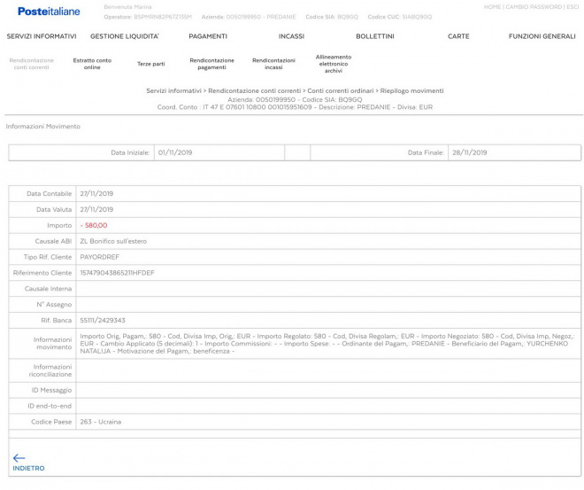This screenshot has width=584, height=490.
Task: Select Rendicontazione conti correnti submenu
Action: pos(32,64)
